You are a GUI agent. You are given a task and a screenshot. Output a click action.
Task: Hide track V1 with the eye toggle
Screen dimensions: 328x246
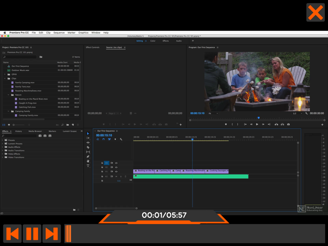pyautogui.click(x=116, y=172)
